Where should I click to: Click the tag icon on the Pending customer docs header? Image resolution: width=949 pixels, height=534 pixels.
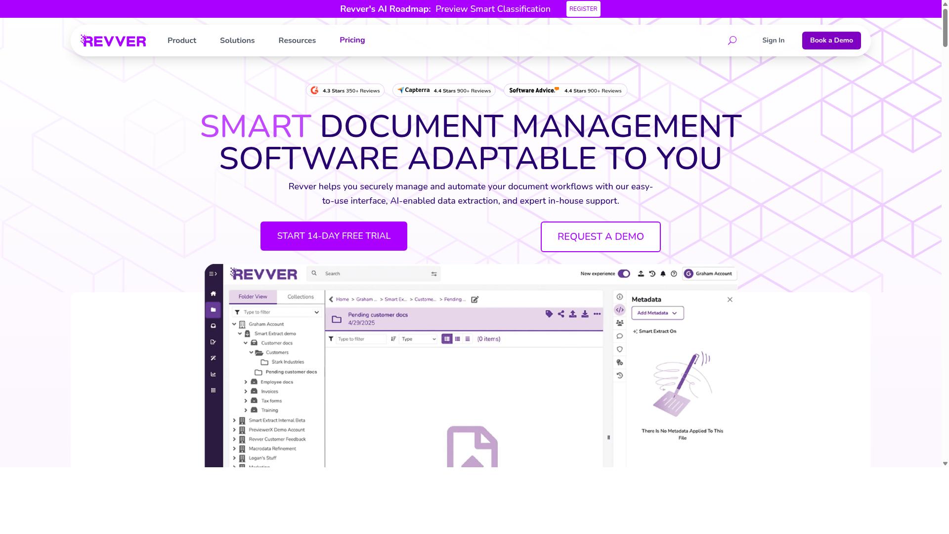pyautogui.click(x=549, y=314)
